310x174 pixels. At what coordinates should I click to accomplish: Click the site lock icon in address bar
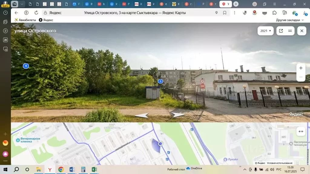(x=45, y=13)
